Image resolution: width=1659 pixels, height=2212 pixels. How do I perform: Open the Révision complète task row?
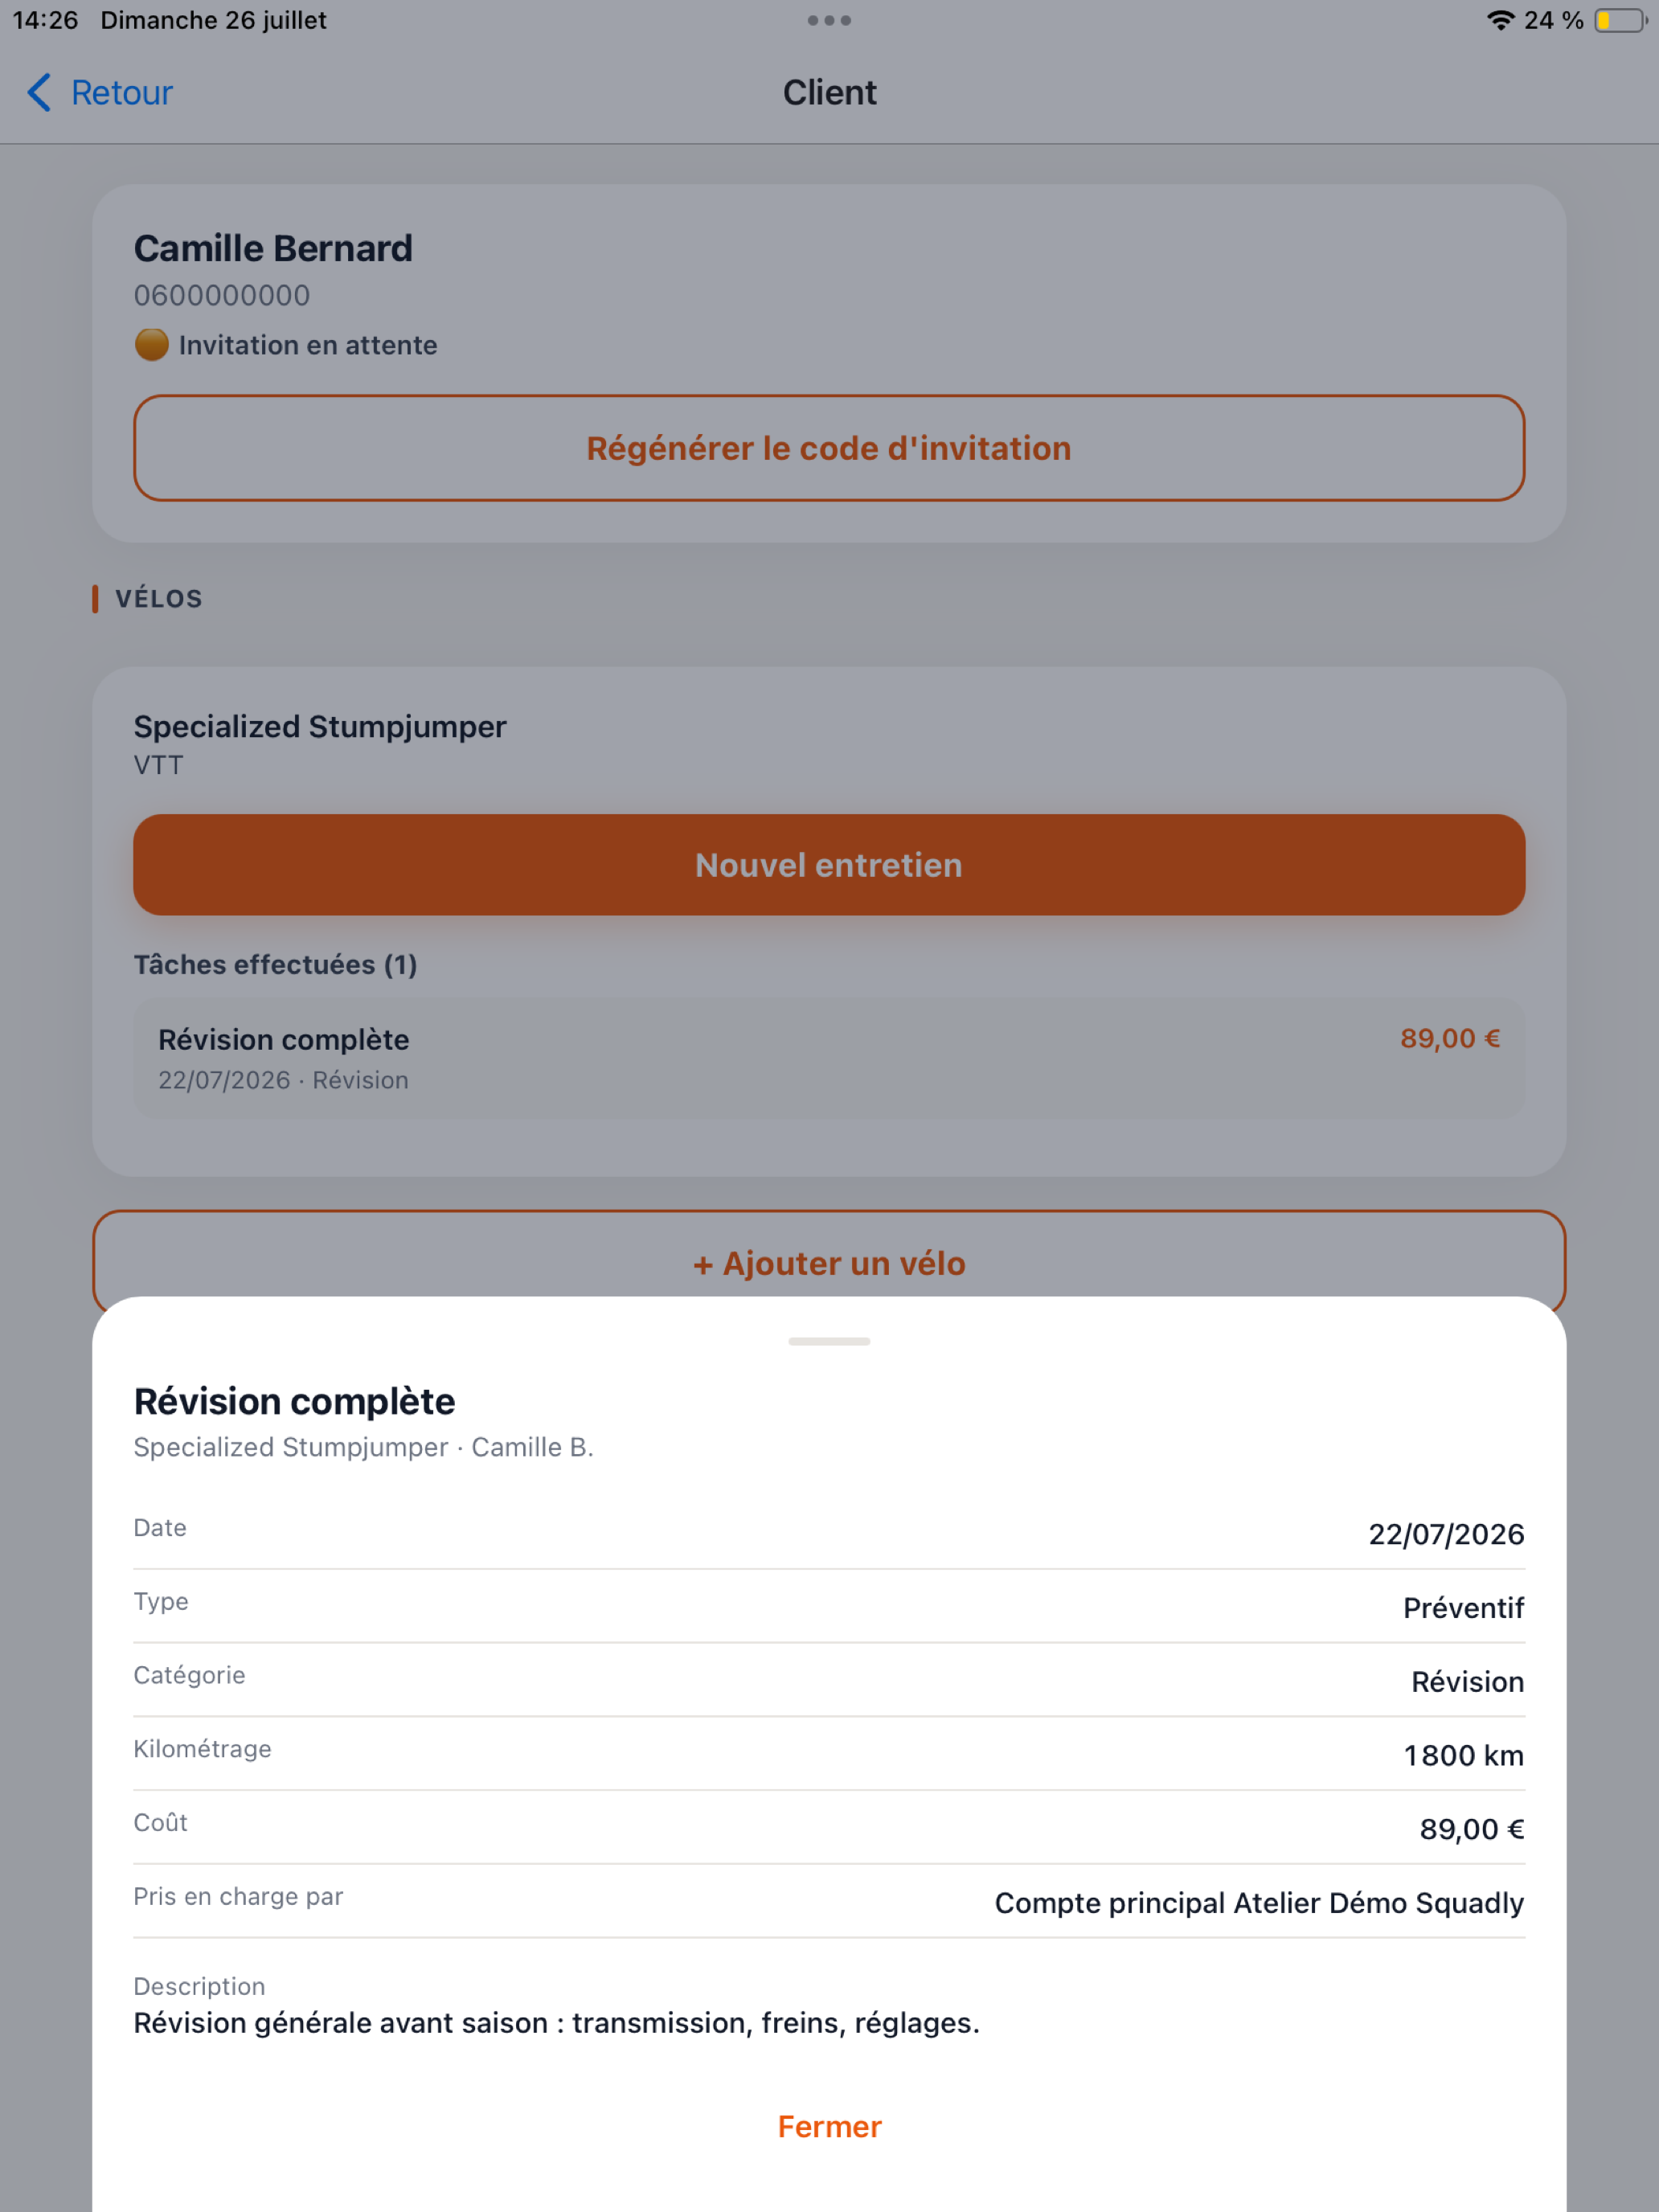coord(829,1058)
